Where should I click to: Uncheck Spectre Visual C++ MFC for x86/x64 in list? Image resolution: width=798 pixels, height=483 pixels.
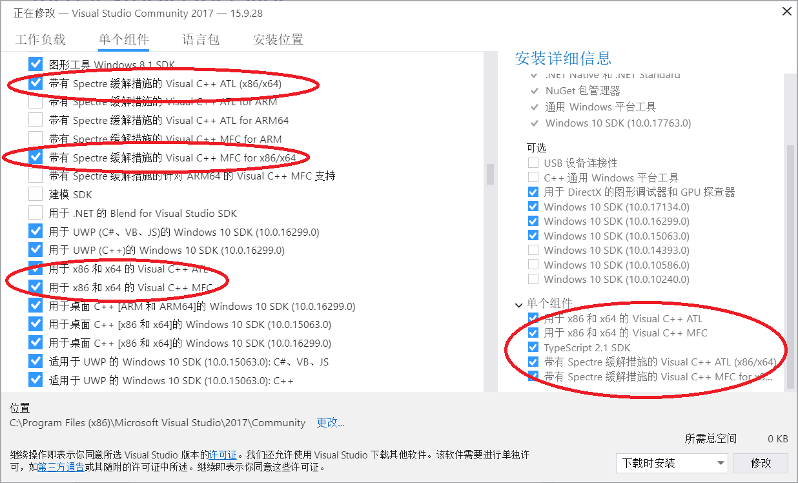point(36,158)
